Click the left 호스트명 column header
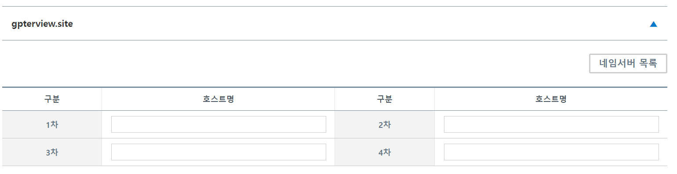 (x=218, y=99)
